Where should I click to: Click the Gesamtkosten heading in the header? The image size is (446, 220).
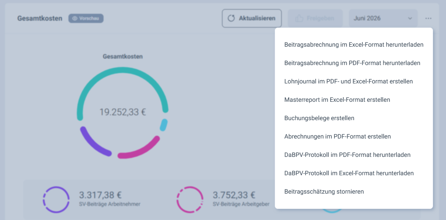[x=40, y=18]
